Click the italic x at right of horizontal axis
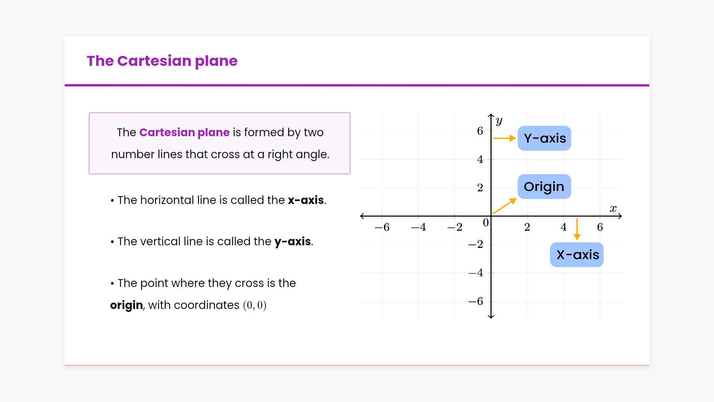 (613, 208)
